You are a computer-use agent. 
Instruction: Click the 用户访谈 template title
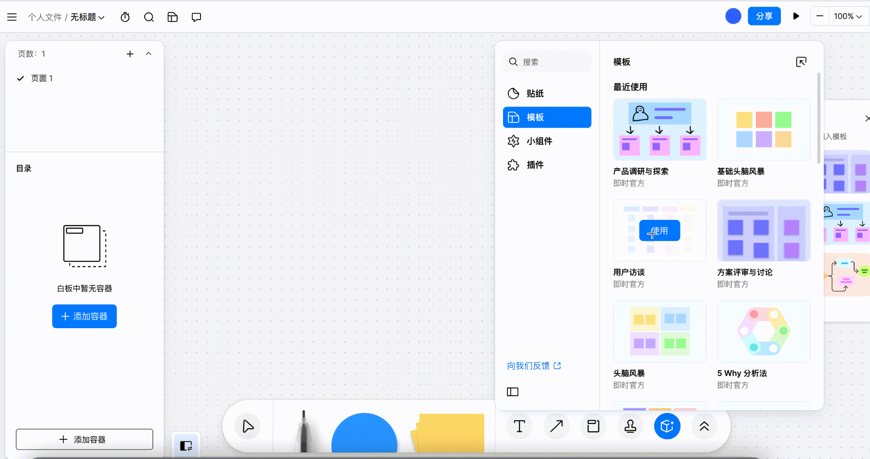coord(629,272)
